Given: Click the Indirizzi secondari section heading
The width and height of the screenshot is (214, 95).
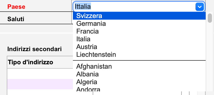Looking at the screenshot, I should pyautogui.click(x=34, y=49).
